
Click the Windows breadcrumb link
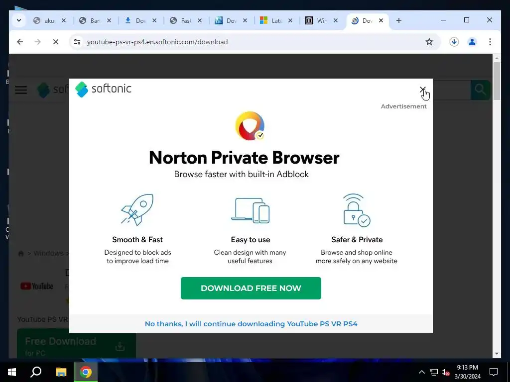[x=48, y=253]
